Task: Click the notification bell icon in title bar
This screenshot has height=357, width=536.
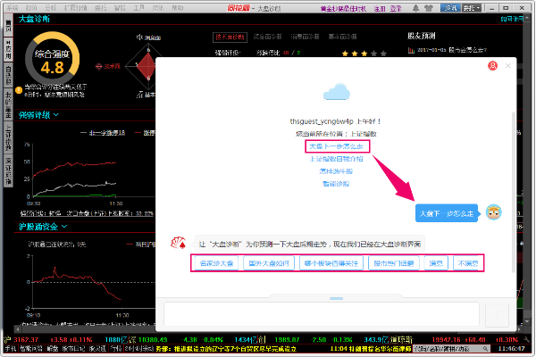Action: 415,8
